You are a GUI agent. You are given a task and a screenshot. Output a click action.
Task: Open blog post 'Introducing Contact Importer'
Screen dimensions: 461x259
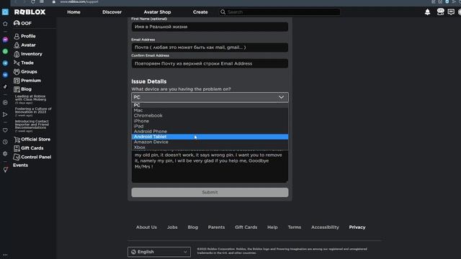click(32, 124)
